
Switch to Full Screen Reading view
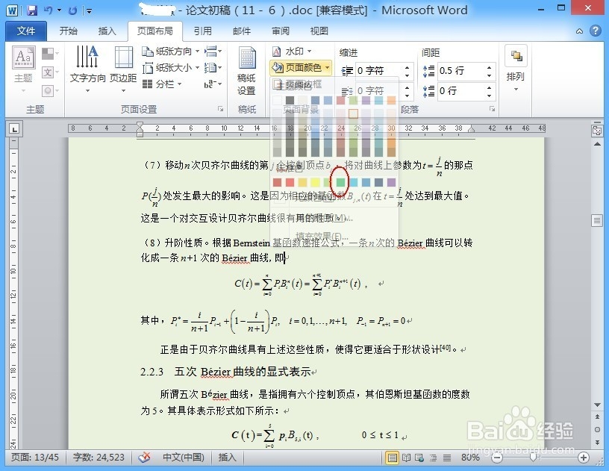[406, 458]
